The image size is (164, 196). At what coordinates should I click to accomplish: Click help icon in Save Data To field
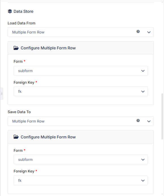[138, 121]
